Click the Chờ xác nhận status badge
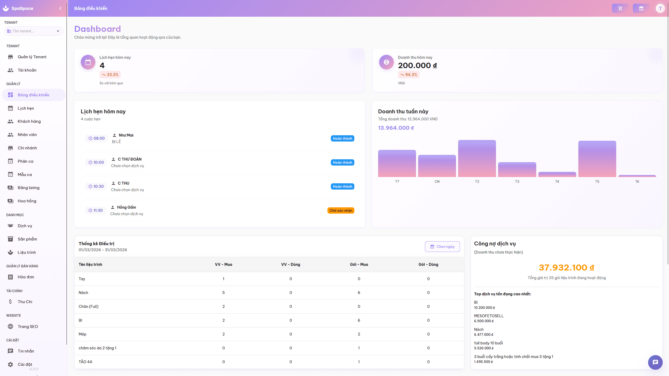669x376 pixels. [341, 210]
